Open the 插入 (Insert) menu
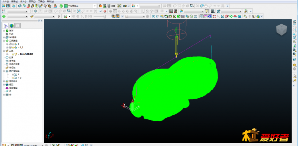Image resolution: width=298 pixels, height=146 pixels. point(24,1)
